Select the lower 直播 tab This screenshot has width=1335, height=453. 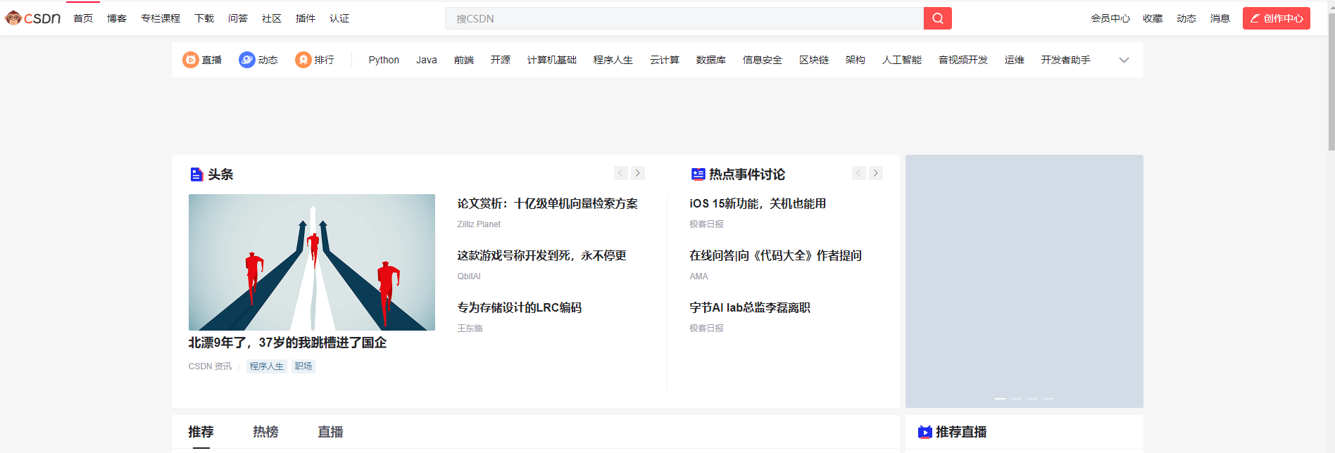(331, 432)
